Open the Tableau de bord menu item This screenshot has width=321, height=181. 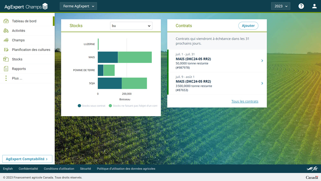point(27,21)
